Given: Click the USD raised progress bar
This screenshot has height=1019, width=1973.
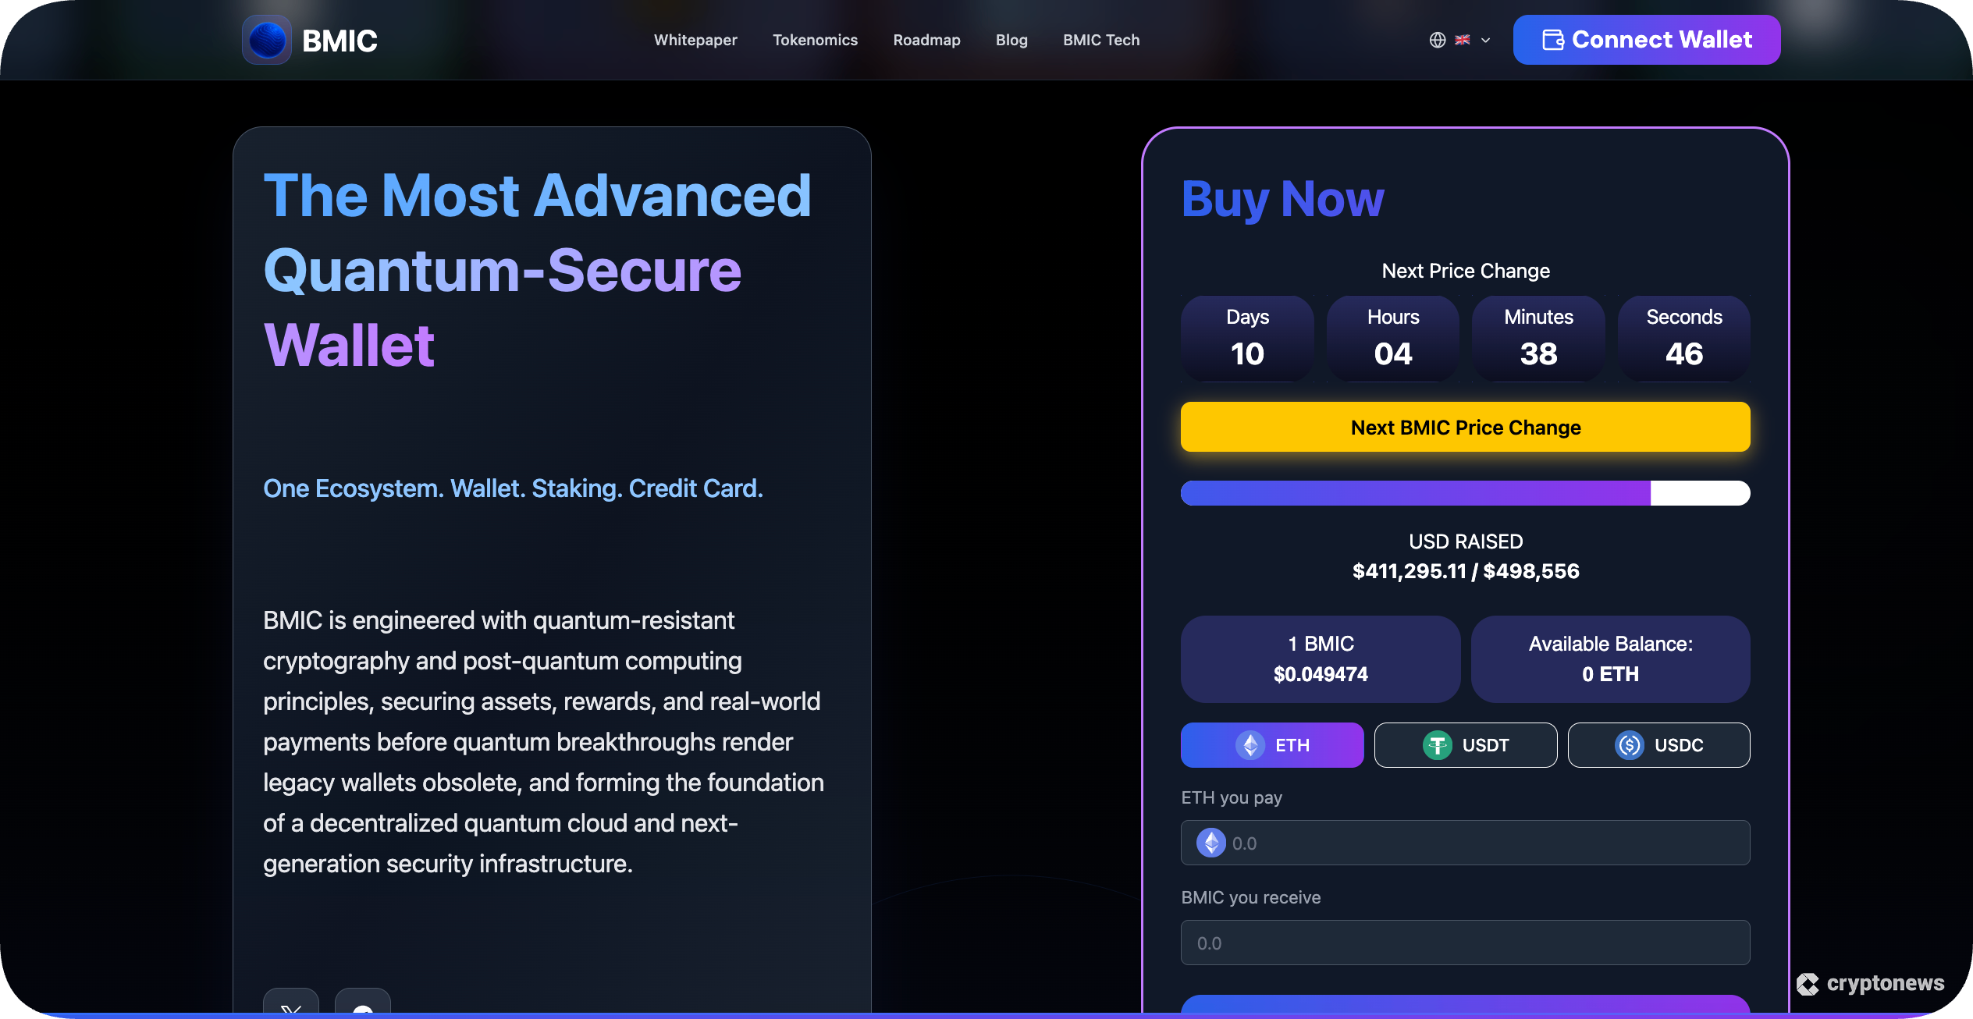Looking at the screenshot, I should (x=1464, y=492).
